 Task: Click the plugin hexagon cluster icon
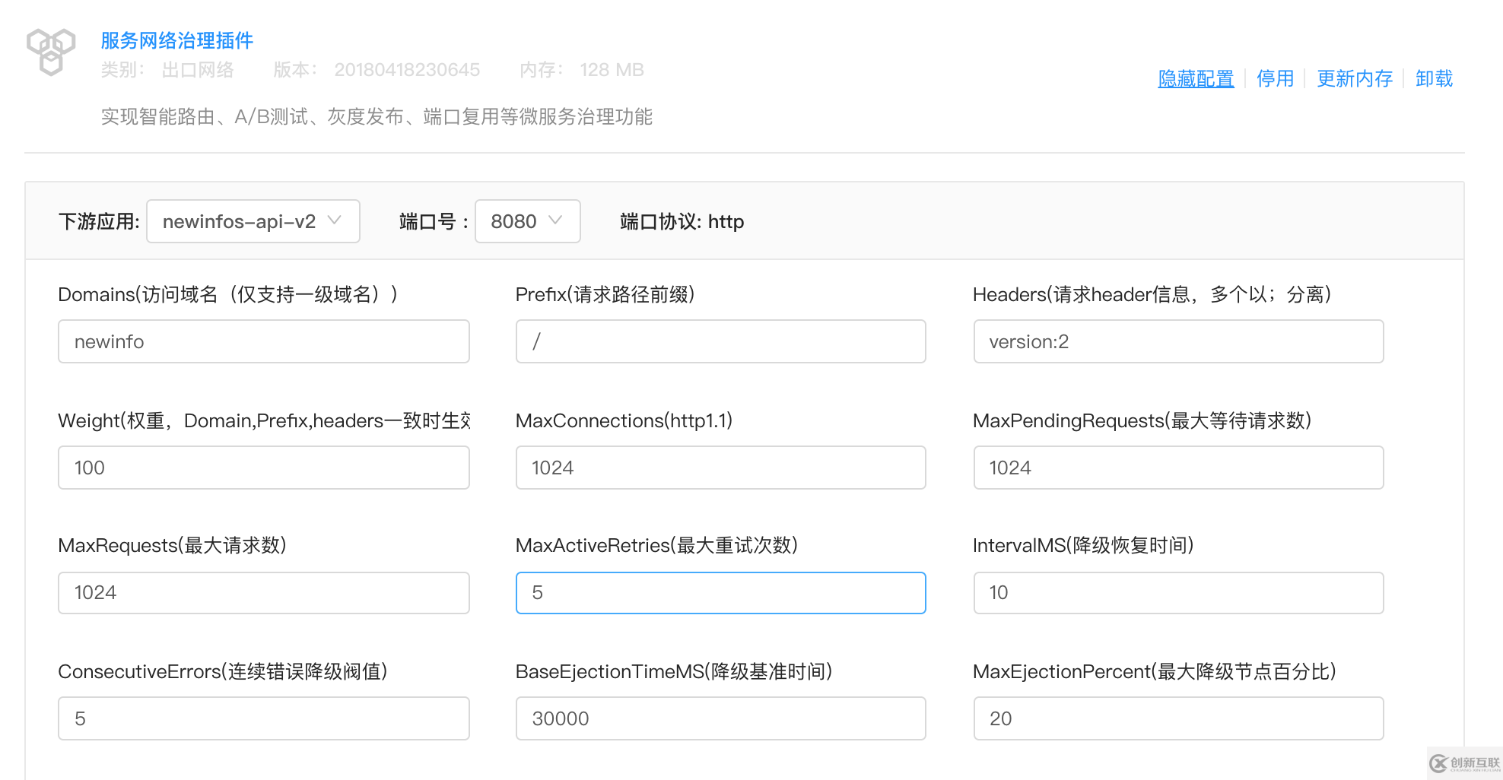click(x=51, y=52)
